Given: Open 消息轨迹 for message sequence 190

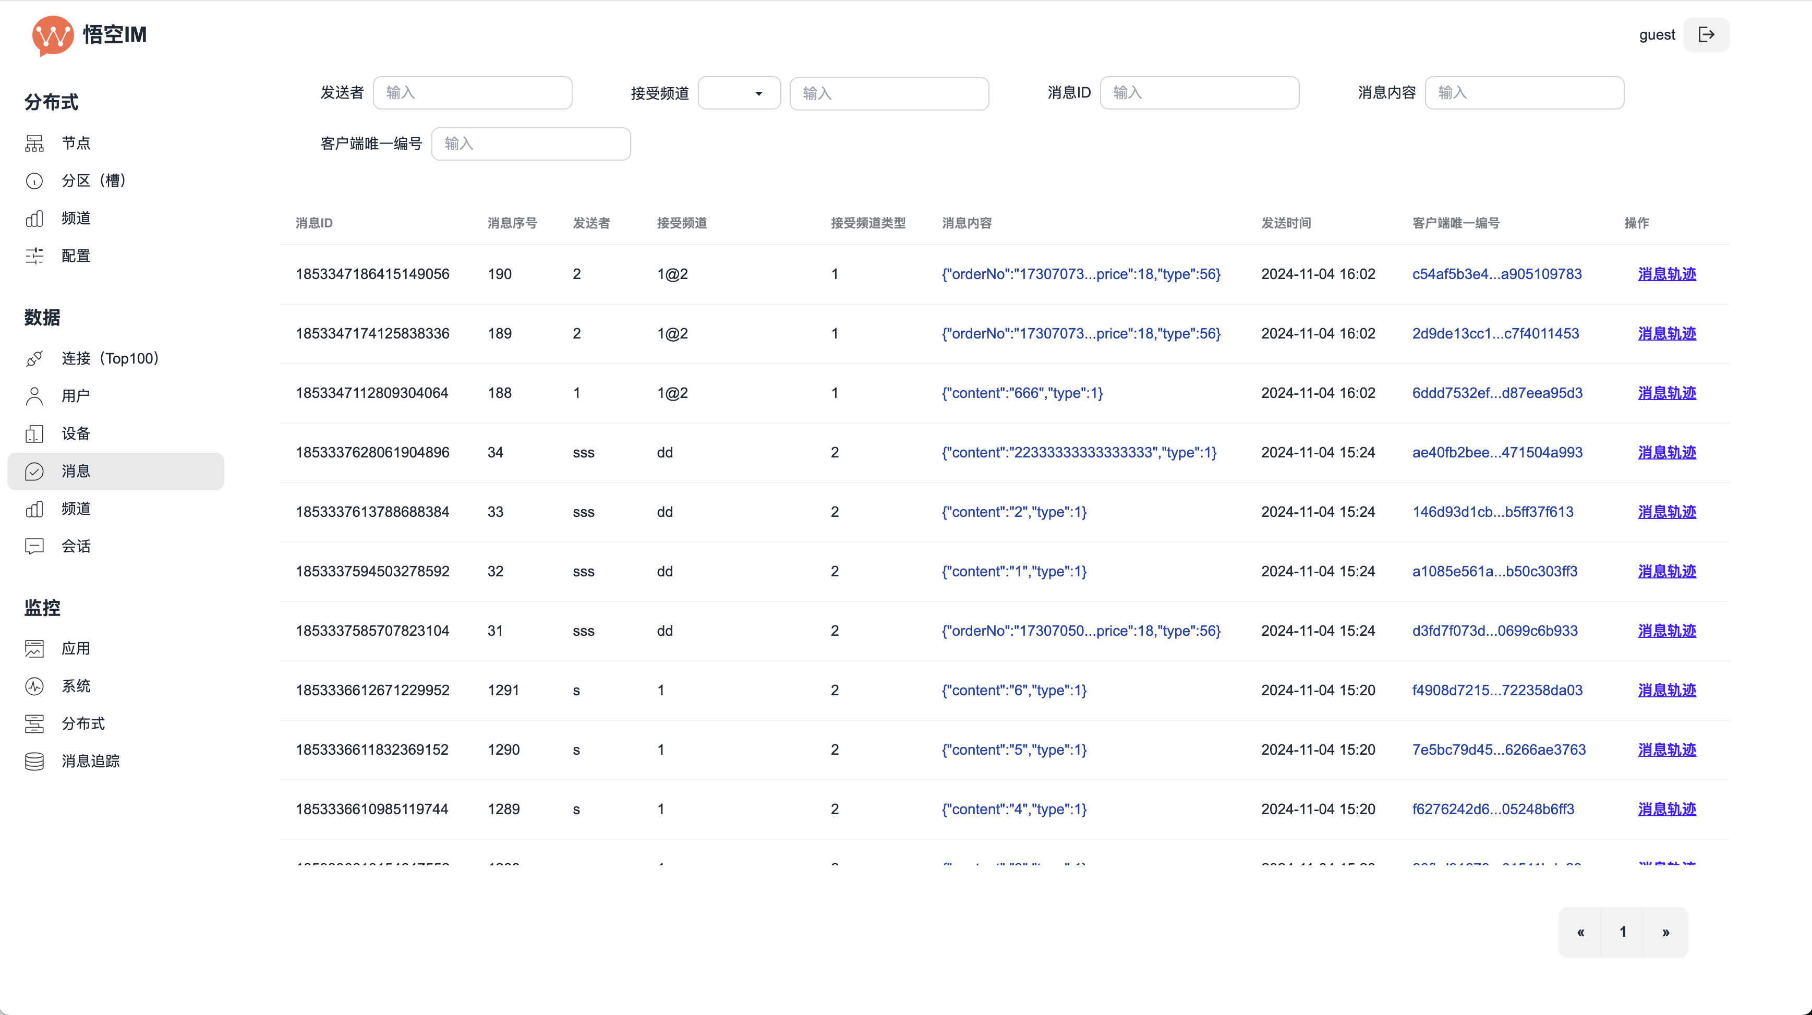Looking at the screenshot, I should point(1666,274).
